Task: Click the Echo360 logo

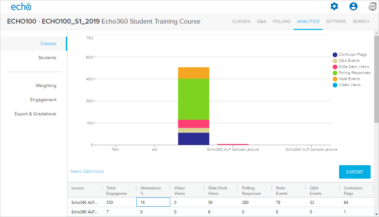Action: 21,6
